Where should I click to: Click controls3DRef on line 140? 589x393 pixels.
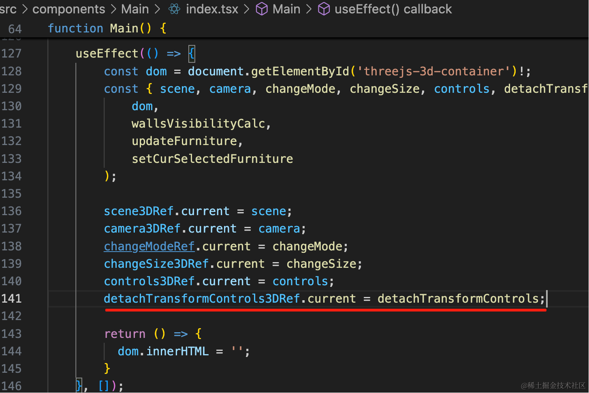149,281
